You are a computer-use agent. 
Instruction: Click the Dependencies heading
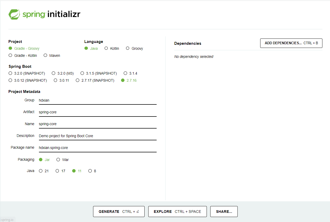coord(188,43)
